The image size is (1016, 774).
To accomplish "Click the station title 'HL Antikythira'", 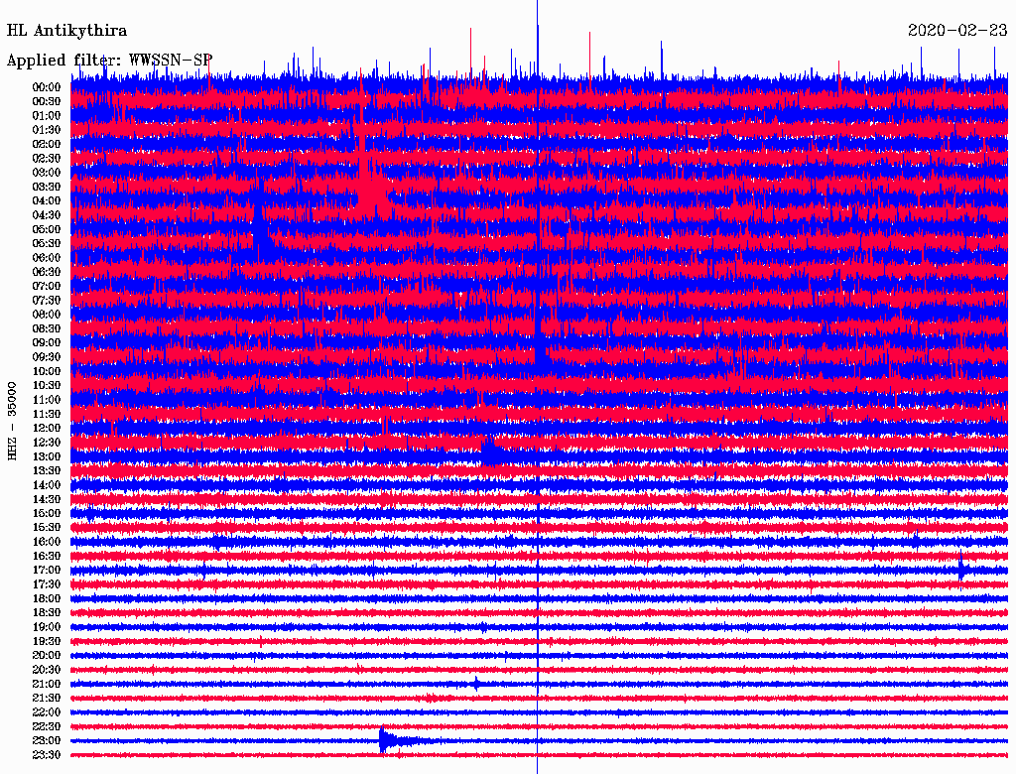I will [66, 31].
